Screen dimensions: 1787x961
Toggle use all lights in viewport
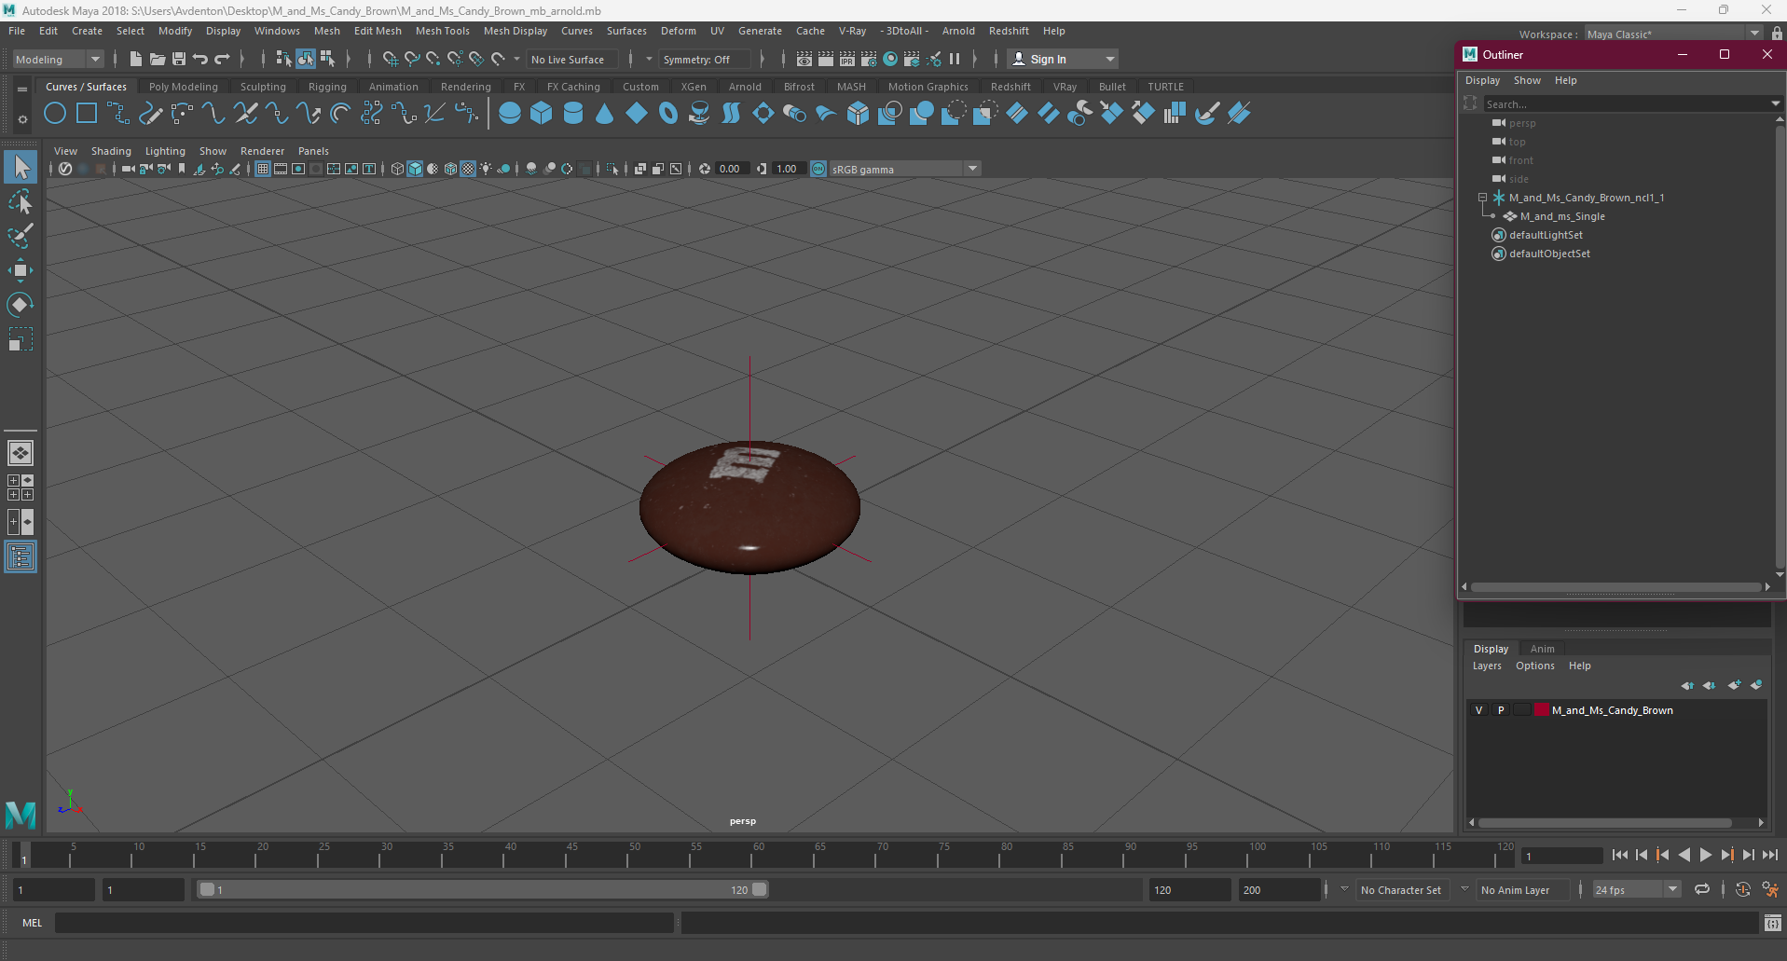click(486, 169)
